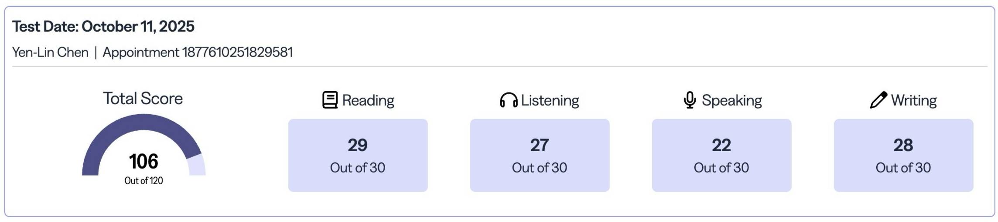Click the test taker name Yen-Lin Chen
Image resolution: width=998 pixels, height=222 pixels.
pyautogui.click(x=50, y=53)
